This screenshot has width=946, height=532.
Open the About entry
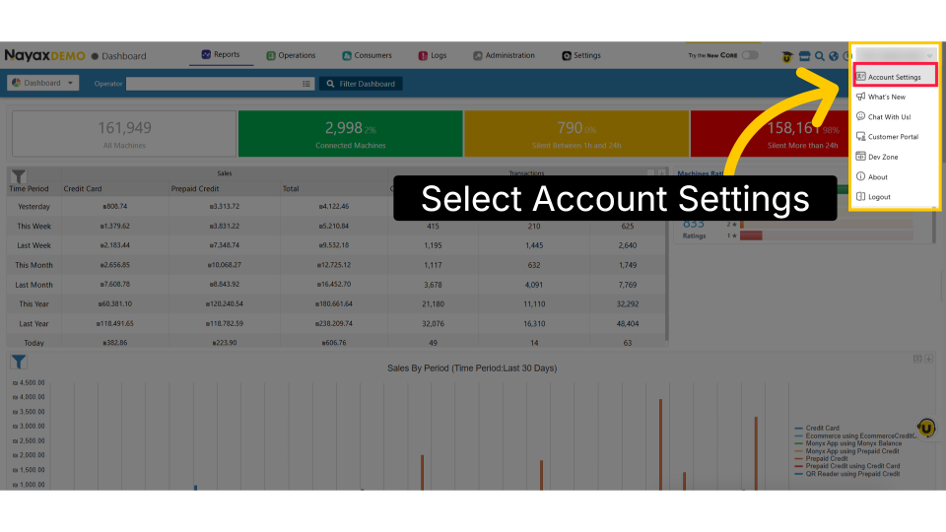tap(878, 176)
